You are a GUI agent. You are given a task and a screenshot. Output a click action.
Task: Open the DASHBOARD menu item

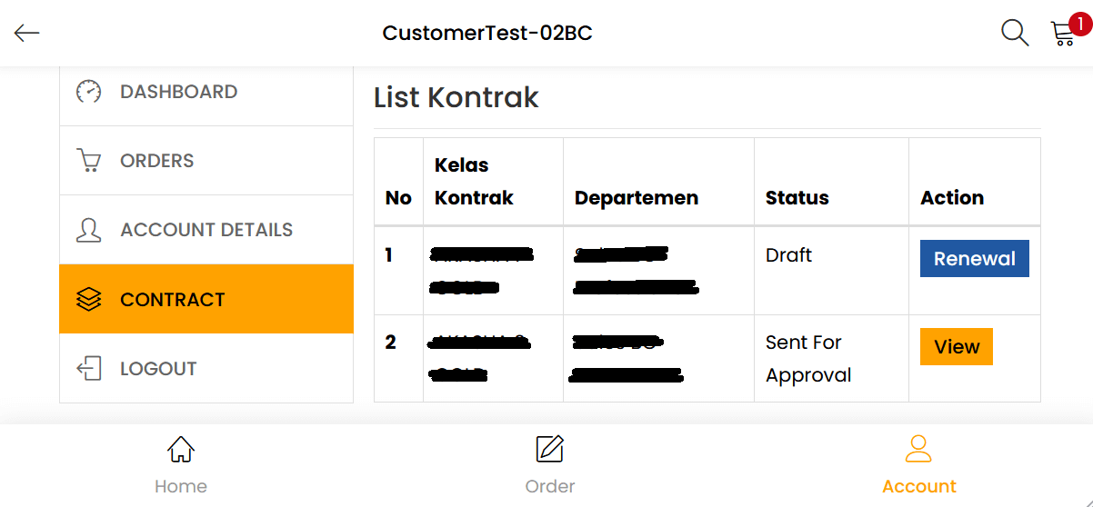178,92
